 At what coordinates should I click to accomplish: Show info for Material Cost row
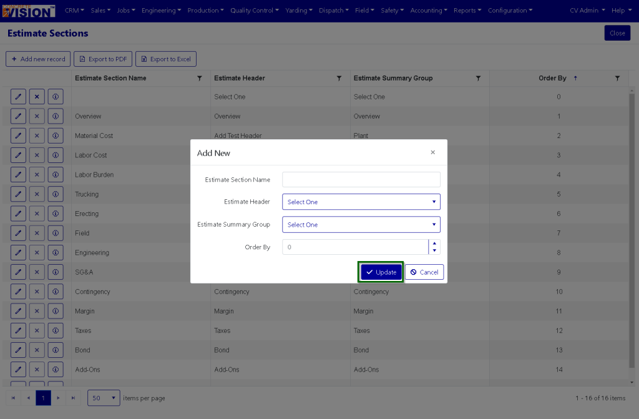click(56, 136)
